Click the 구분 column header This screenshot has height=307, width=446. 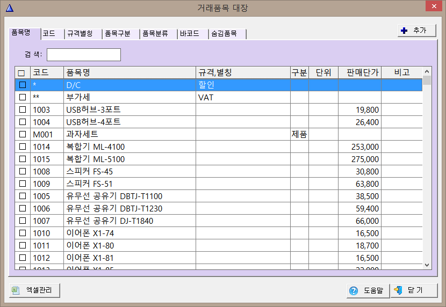[x=299, y=72]
